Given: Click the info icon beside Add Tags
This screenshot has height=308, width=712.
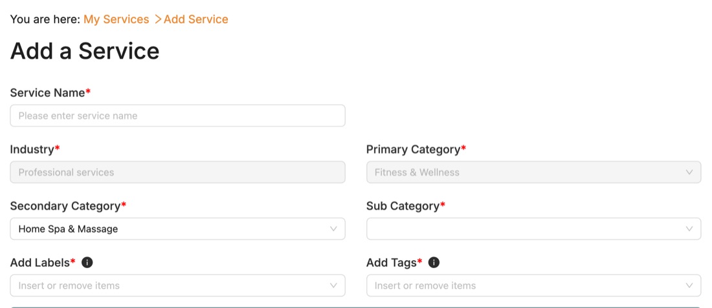Looking at the screenshot, I should click(434, 262).
